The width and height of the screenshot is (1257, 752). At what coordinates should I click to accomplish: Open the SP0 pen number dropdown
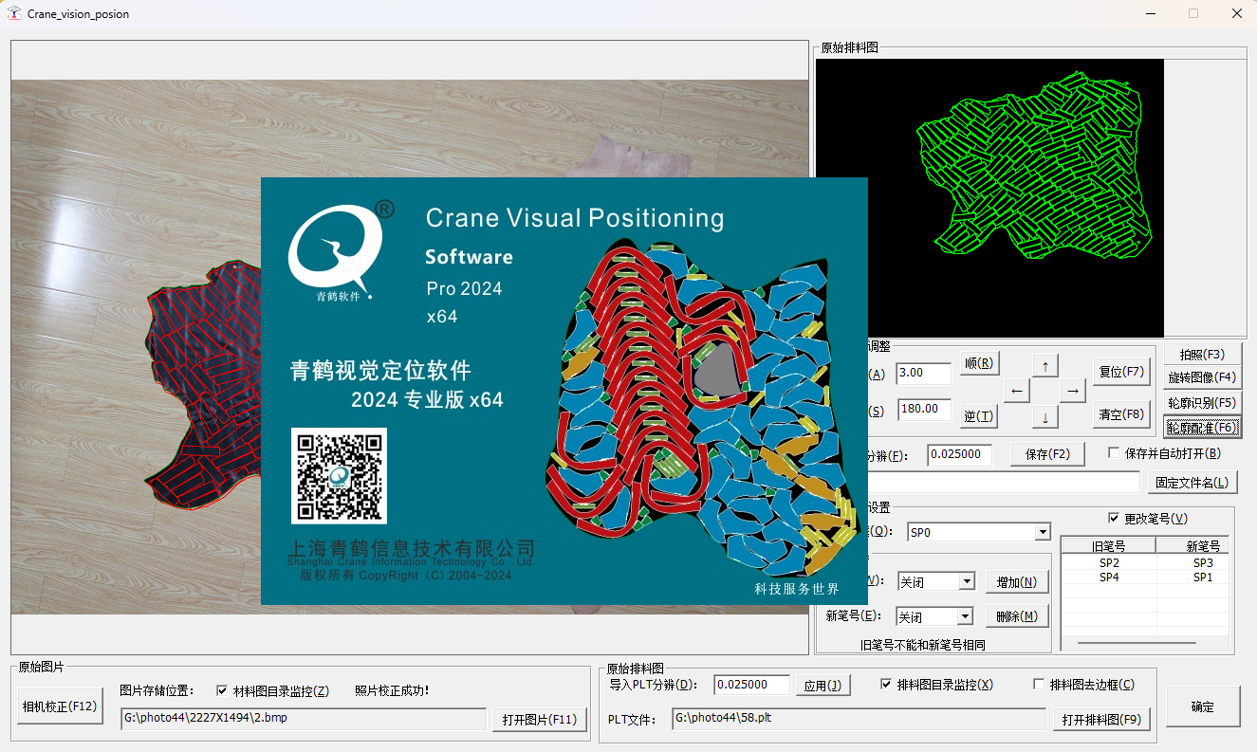coord(1043,532)
